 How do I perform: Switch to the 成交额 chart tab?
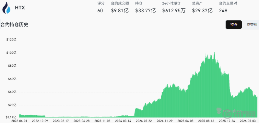pyautogui.click(x=252, y=25)
